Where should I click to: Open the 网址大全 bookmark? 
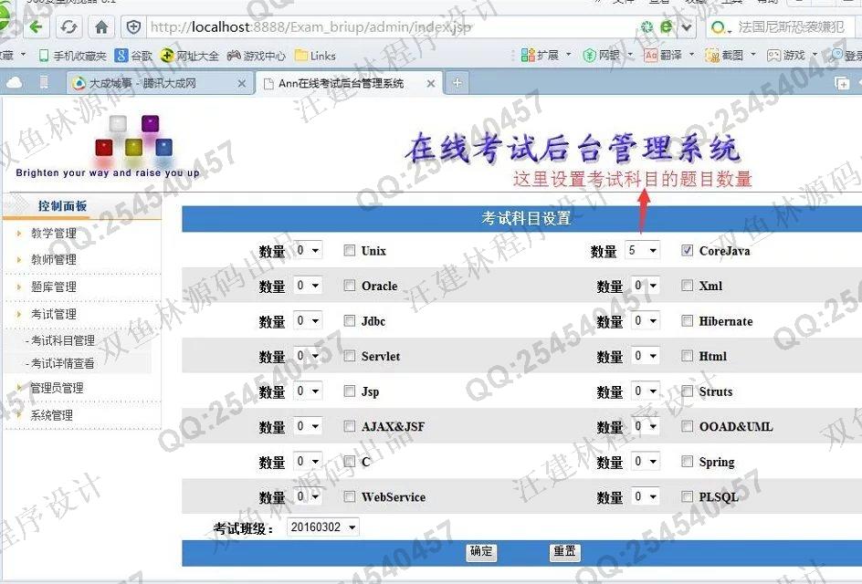[189, 56]
